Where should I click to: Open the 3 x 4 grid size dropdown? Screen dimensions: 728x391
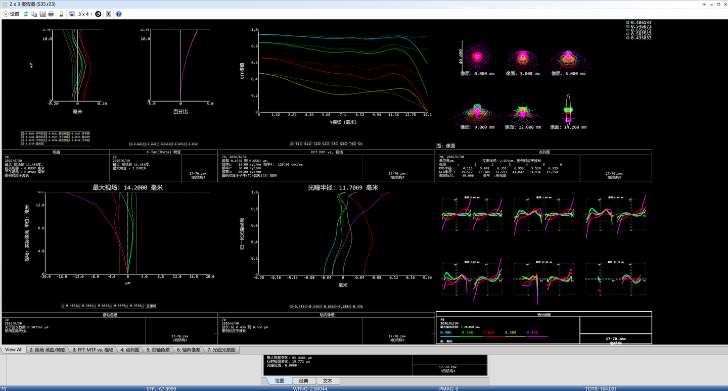click(x=85, y=14)
